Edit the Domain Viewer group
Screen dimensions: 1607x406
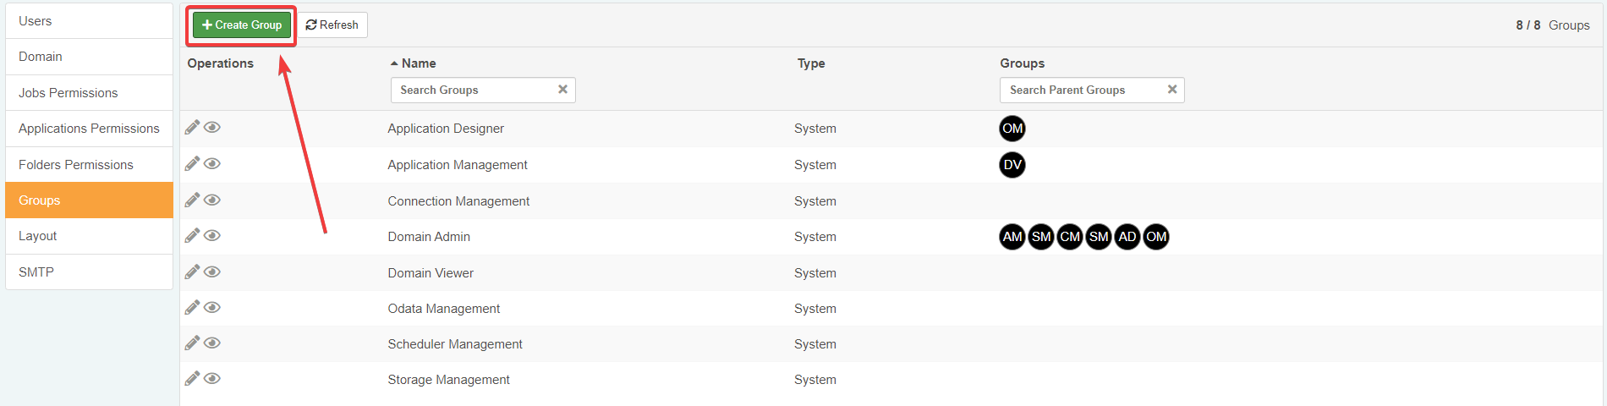192,272
